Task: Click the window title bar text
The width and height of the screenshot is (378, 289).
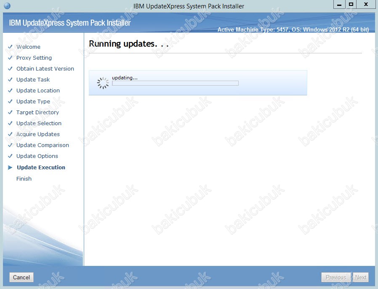Action: [189, 6]
